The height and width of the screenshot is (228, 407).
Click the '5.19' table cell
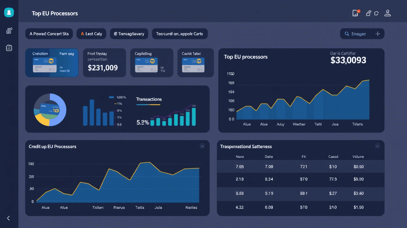(x=269, y=193)
